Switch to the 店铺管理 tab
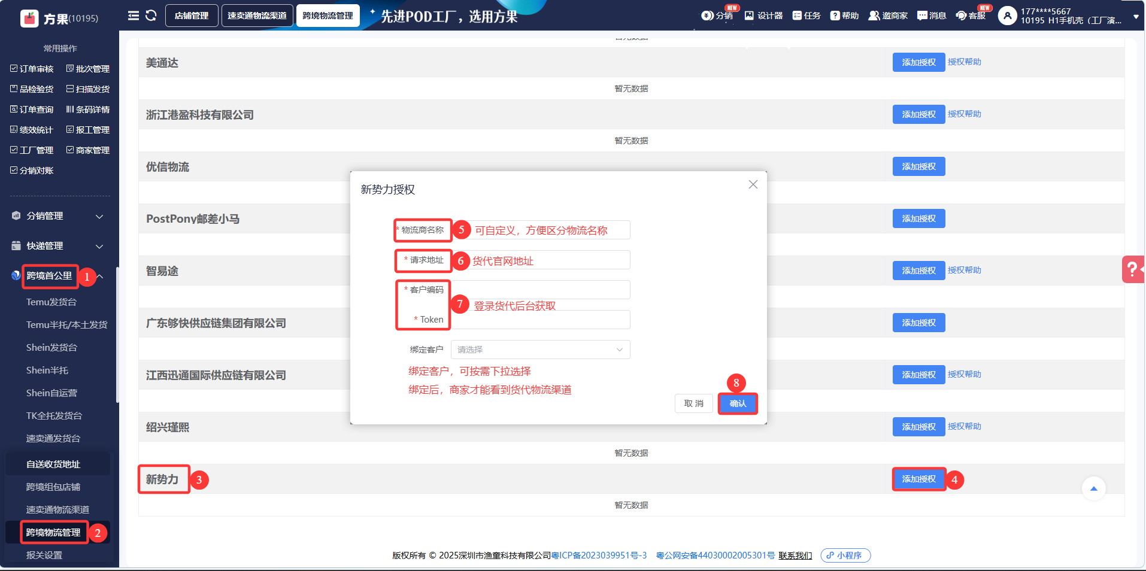The height and width of the screenshot is (571, 1146). coord(192,16)
